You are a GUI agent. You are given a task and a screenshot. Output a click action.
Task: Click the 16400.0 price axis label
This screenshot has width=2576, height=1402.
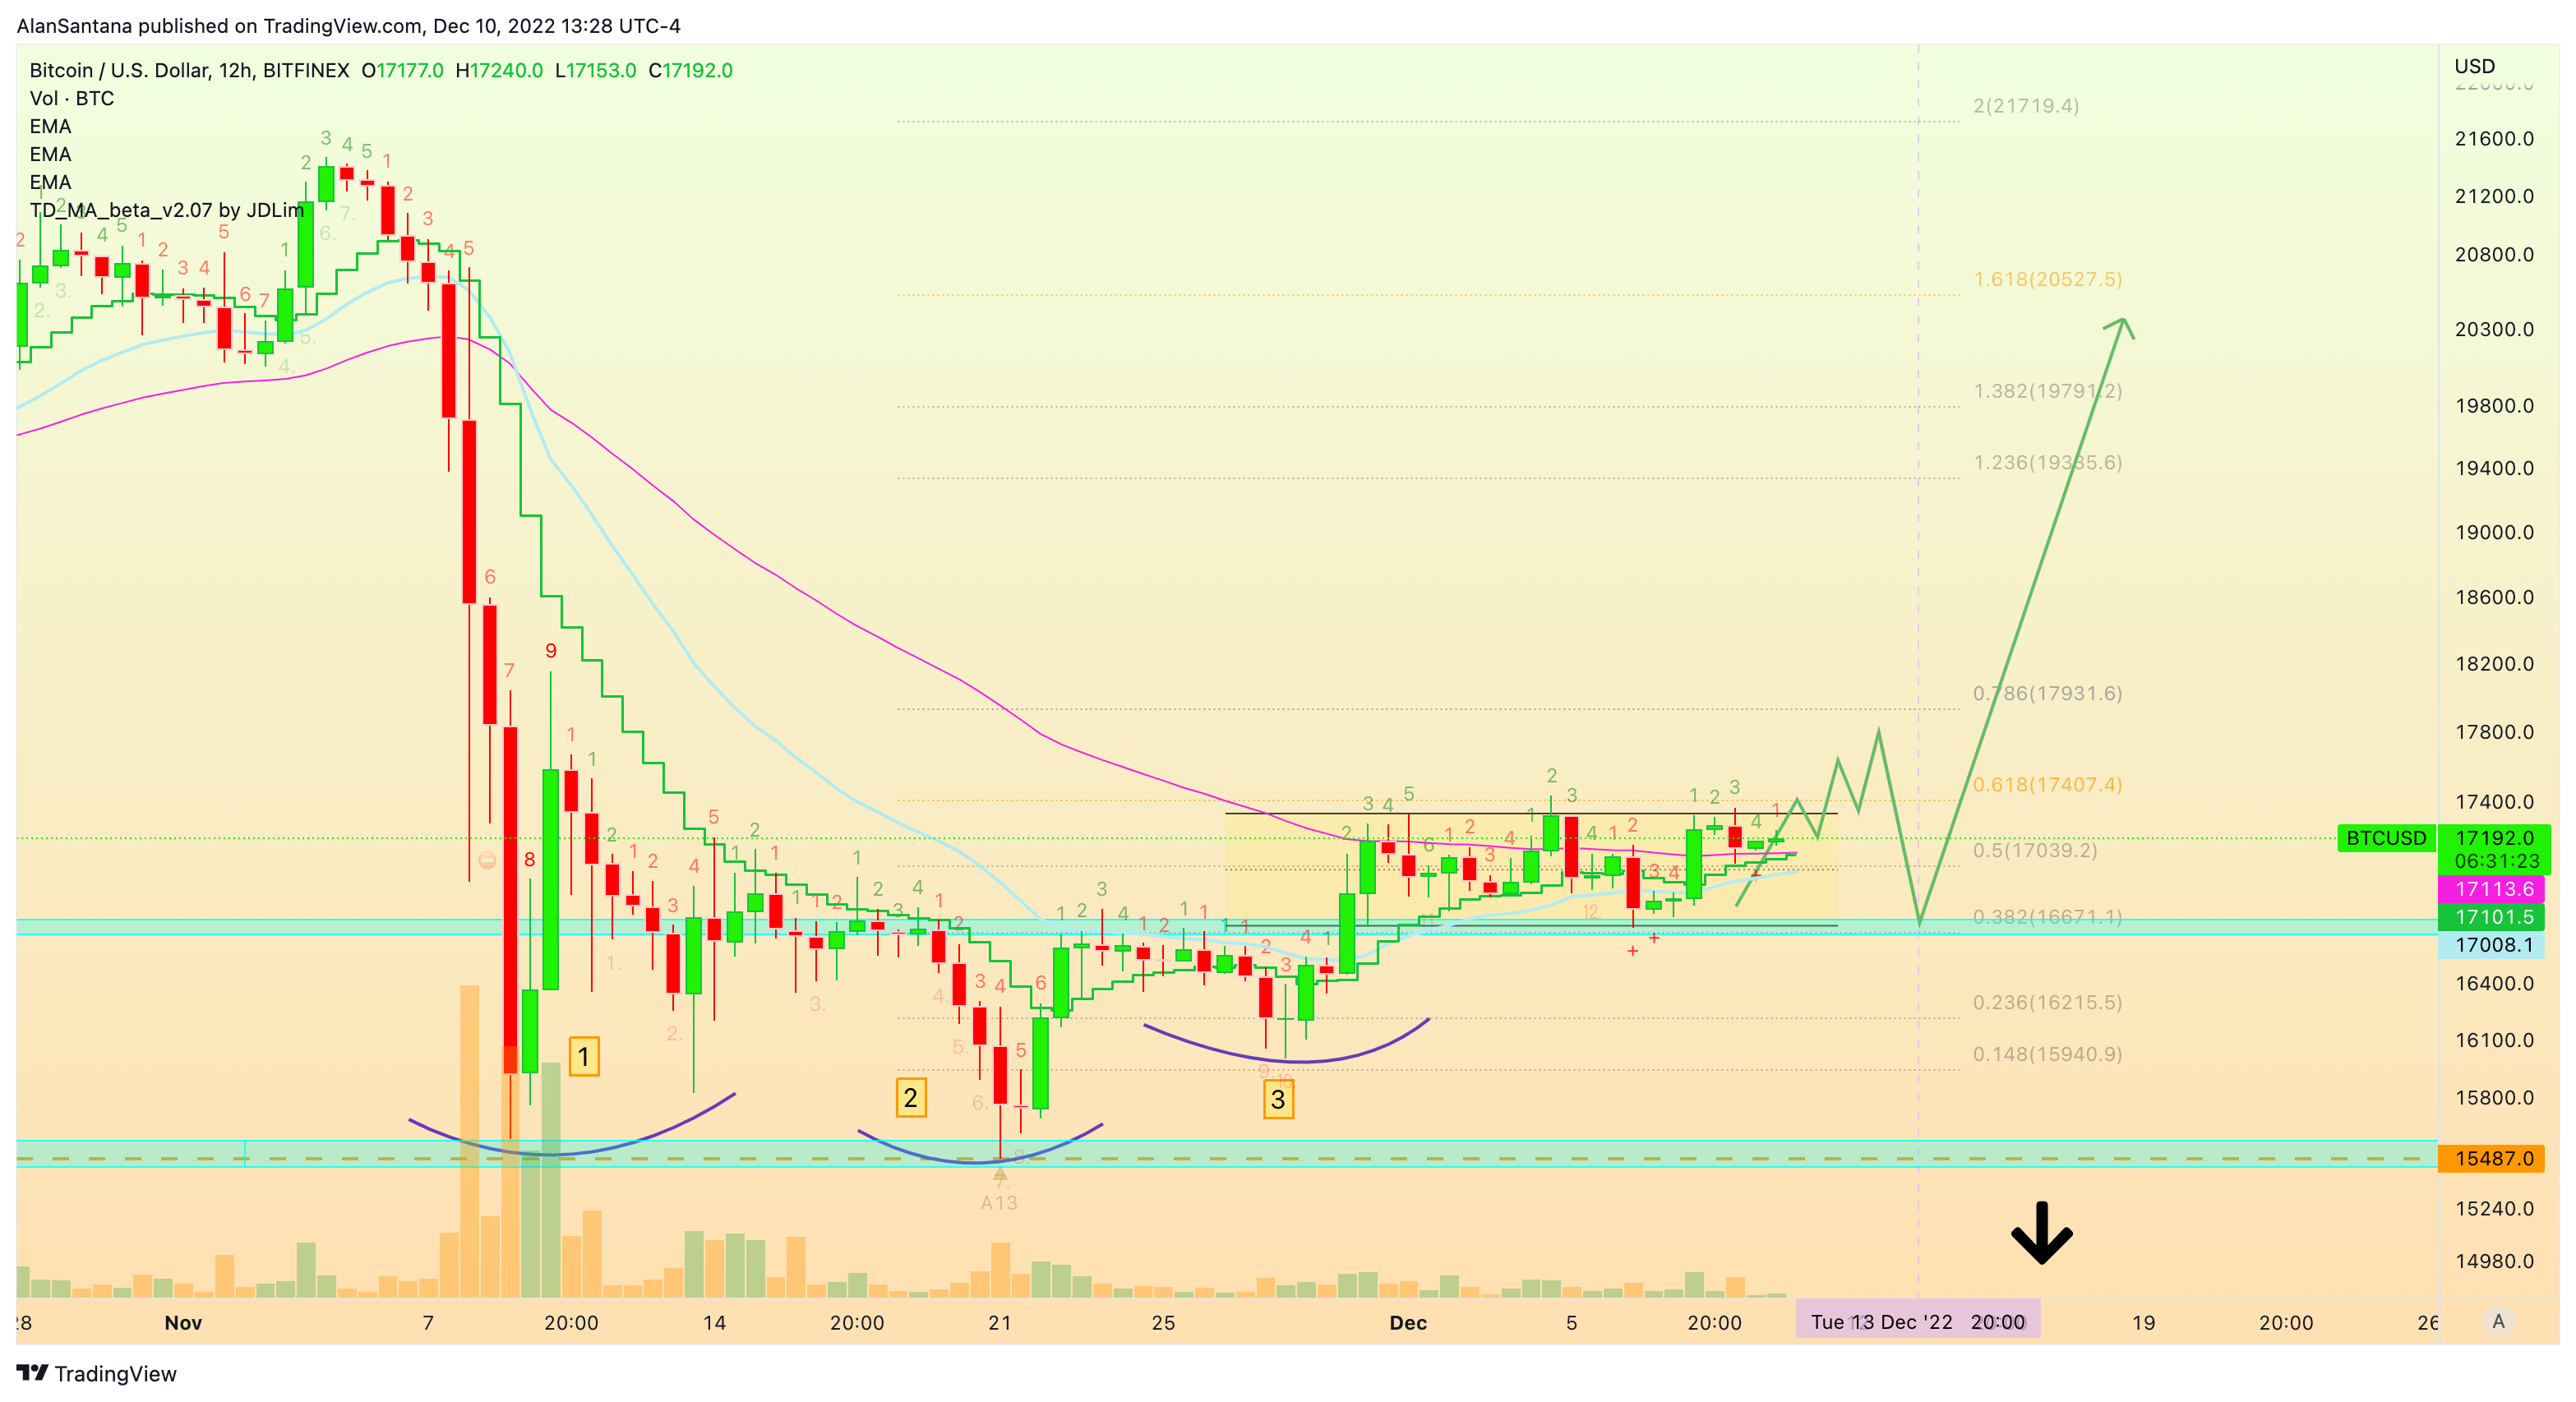tap(2494, 983)
